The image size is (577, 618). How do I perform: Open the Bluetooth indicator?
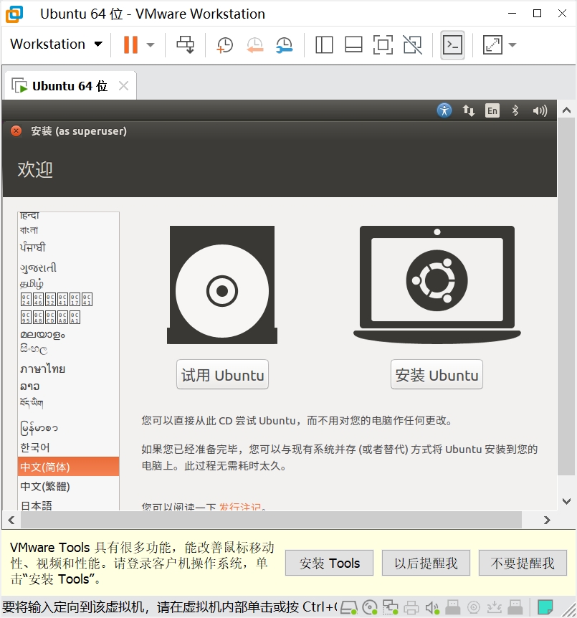(x=515, y=110)
